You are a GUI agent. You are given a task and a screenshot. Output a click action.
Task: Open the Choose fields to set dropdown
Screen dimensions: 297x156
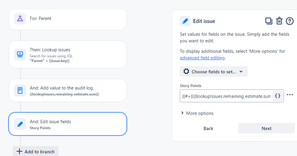[x=214, y=72]
